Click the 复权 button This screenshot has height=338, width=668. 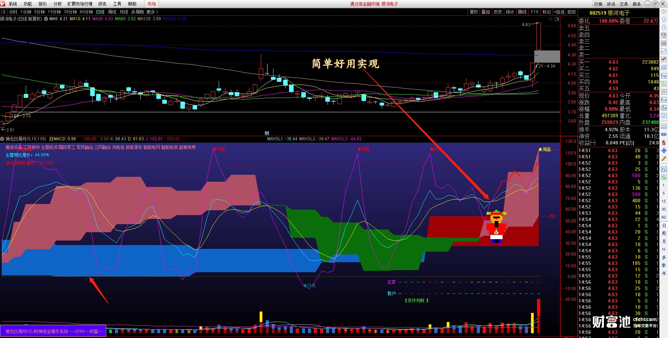[x=474, y=12]
